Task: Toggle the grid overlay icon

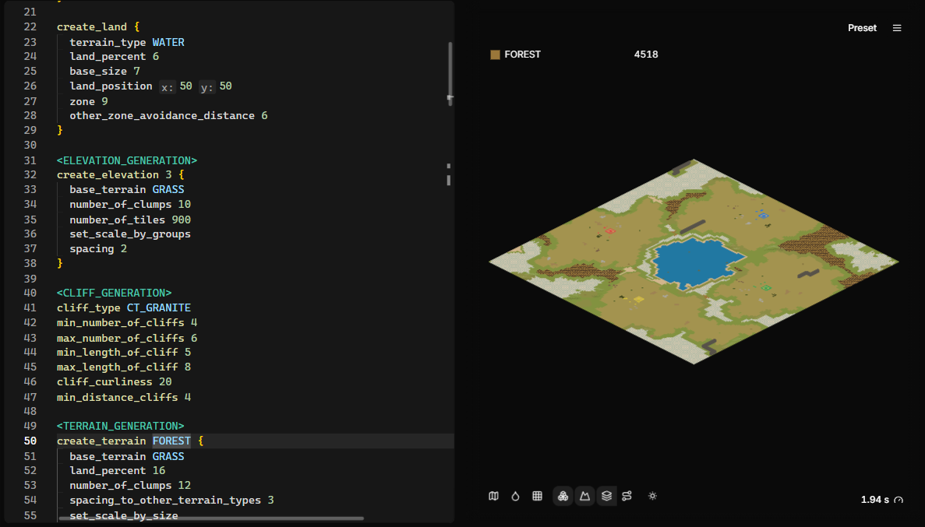Action: 538,497
